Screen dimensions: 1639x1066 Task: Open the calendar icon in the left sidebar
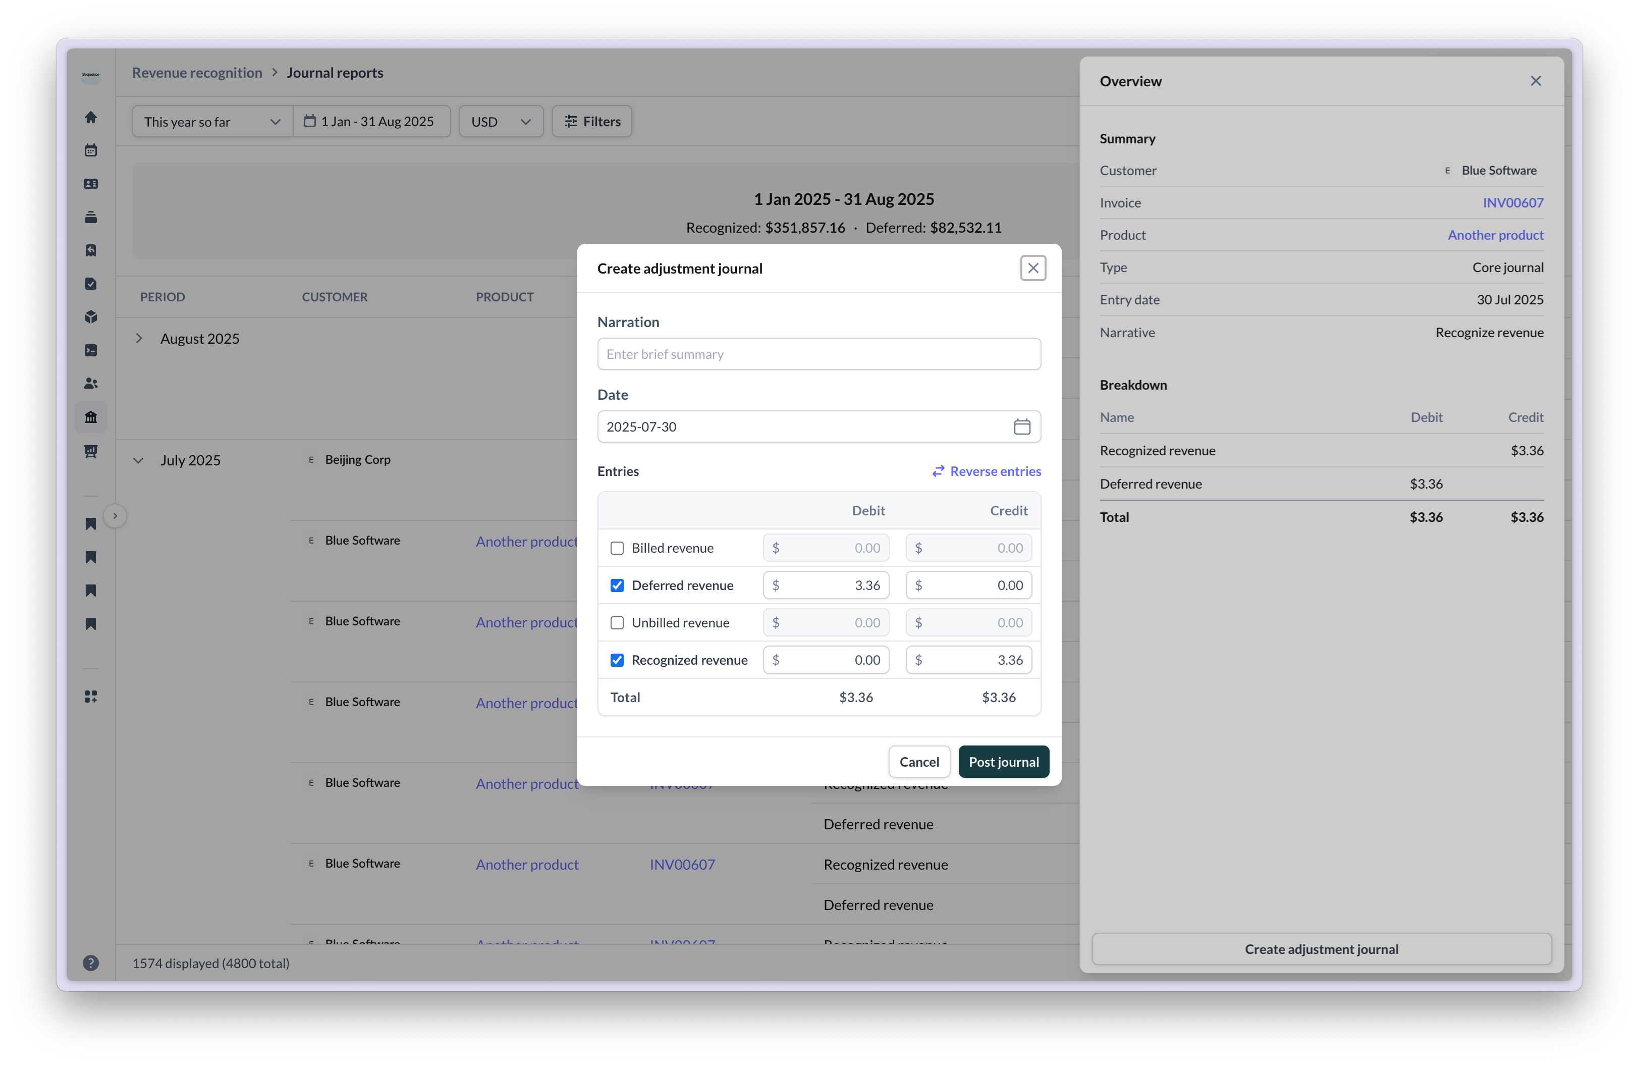90,150
